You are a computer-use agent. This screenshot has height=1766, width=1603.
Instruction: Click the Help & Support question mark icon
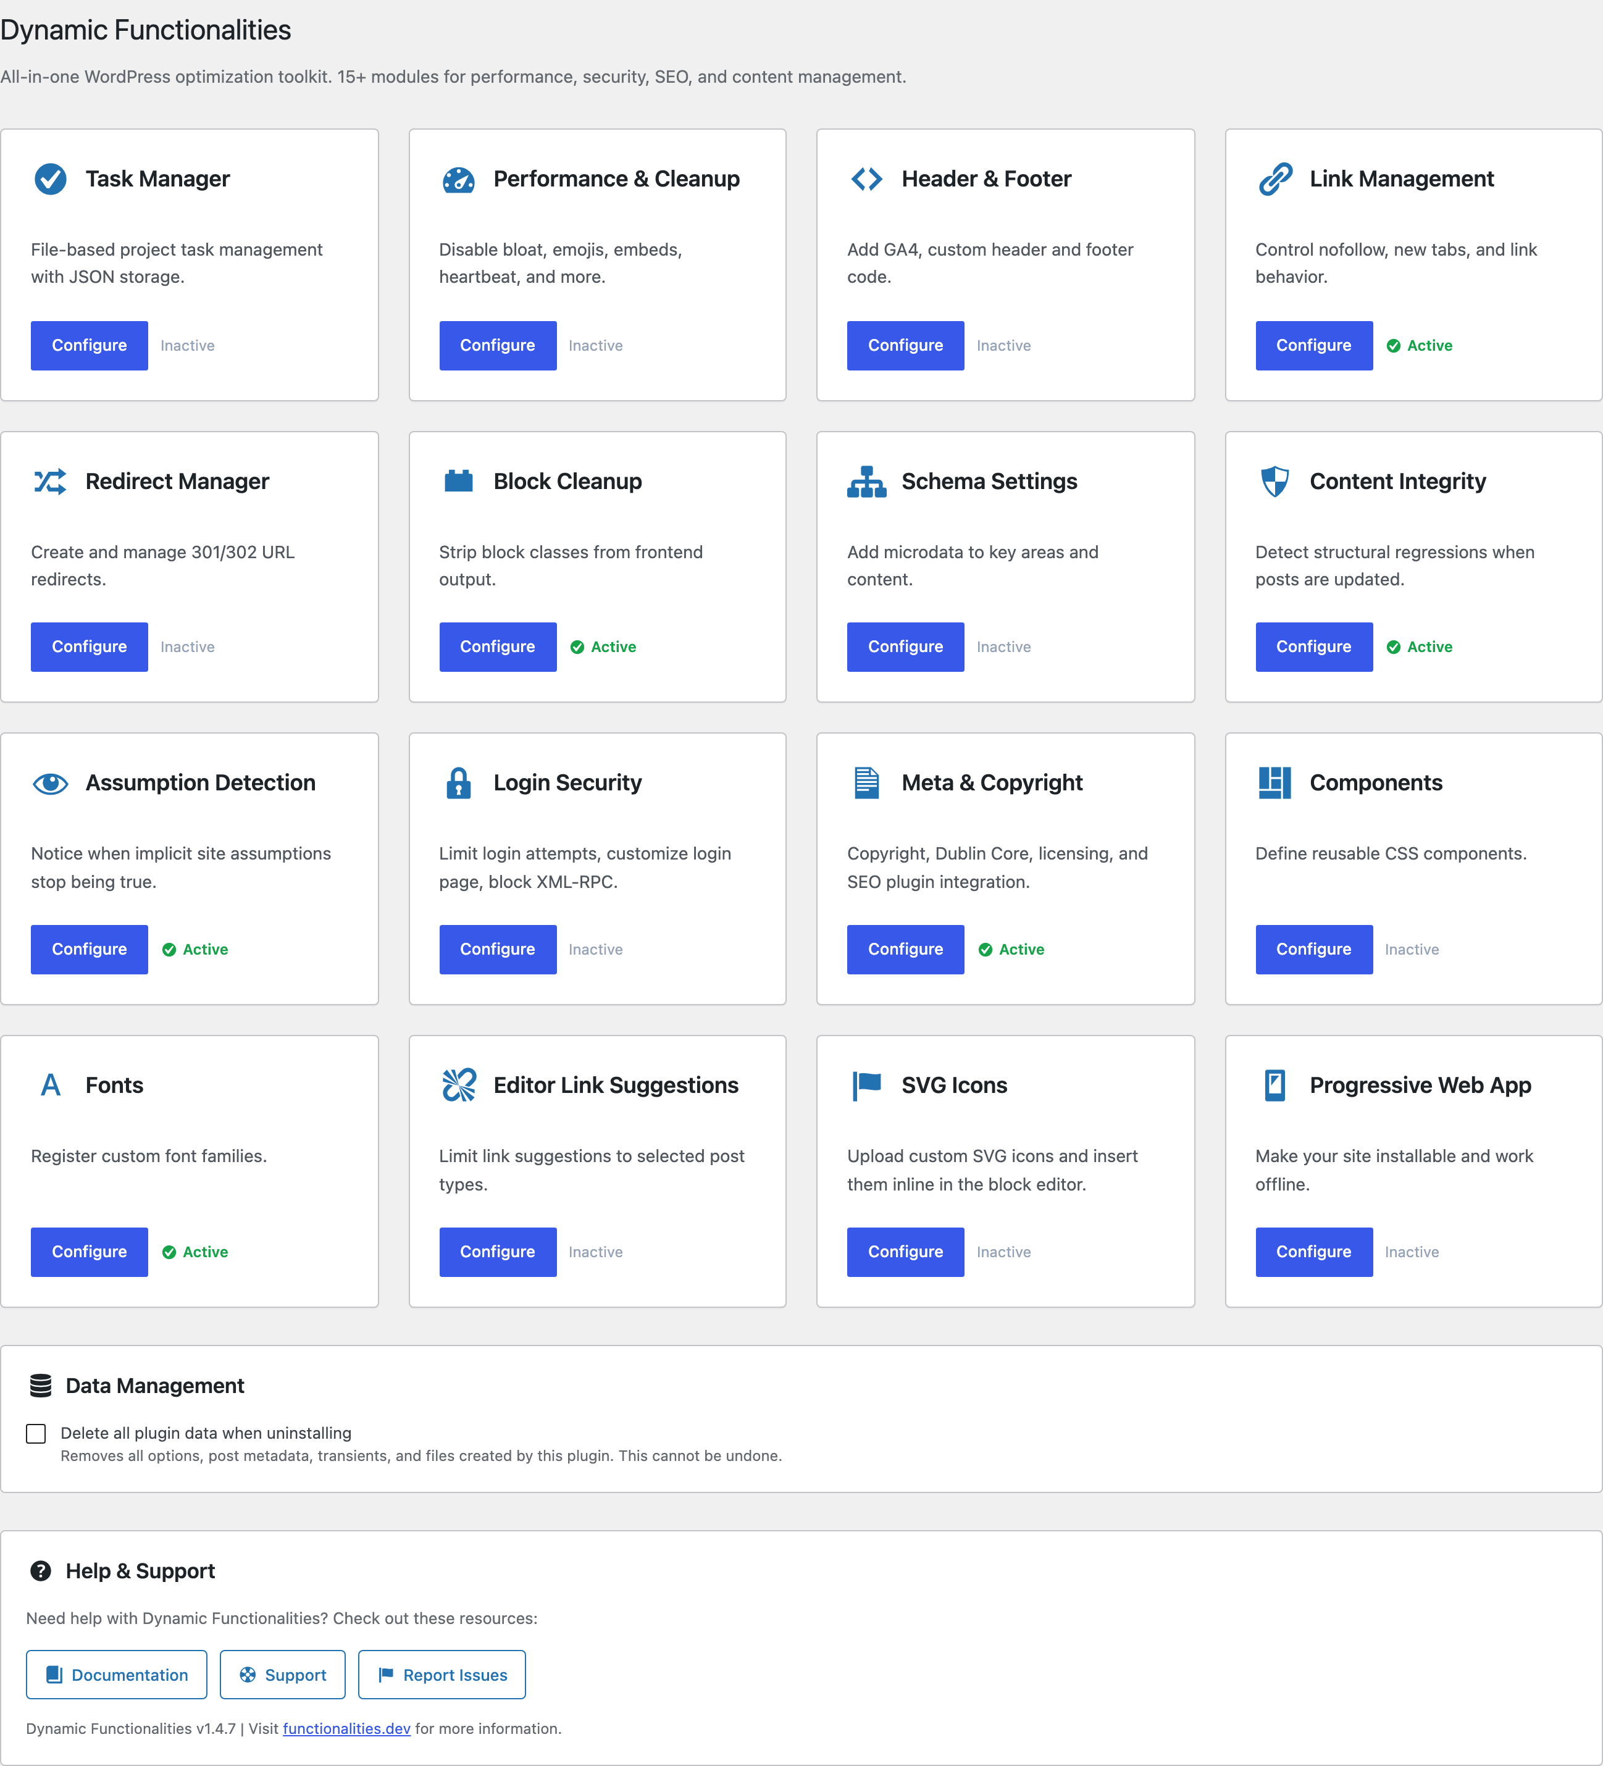[40, 1571]
